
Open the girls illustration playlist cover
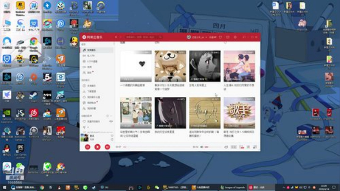point(136,113)
